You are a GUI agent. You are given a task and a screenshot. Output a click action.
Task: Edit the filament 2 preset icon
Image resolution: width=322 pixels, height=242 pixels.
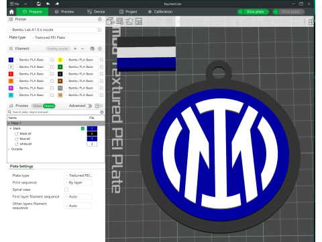tap(101, 60)
